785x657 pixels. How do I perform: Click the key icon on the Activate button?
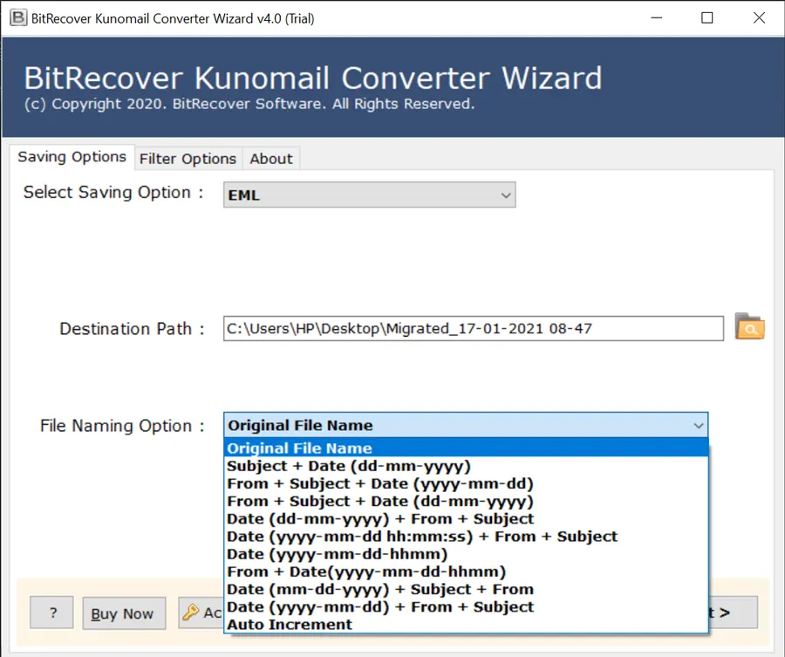click(x=191, y=612)
